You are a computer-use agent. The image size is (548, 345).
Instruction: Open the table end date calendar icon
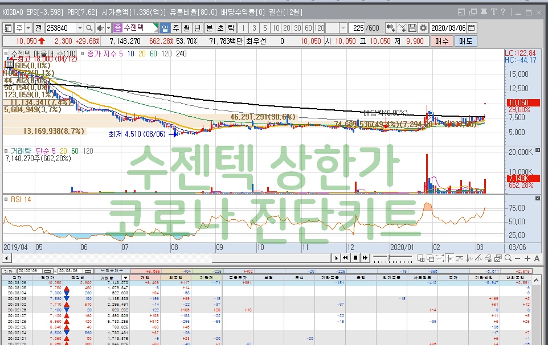tap(88, 271)
